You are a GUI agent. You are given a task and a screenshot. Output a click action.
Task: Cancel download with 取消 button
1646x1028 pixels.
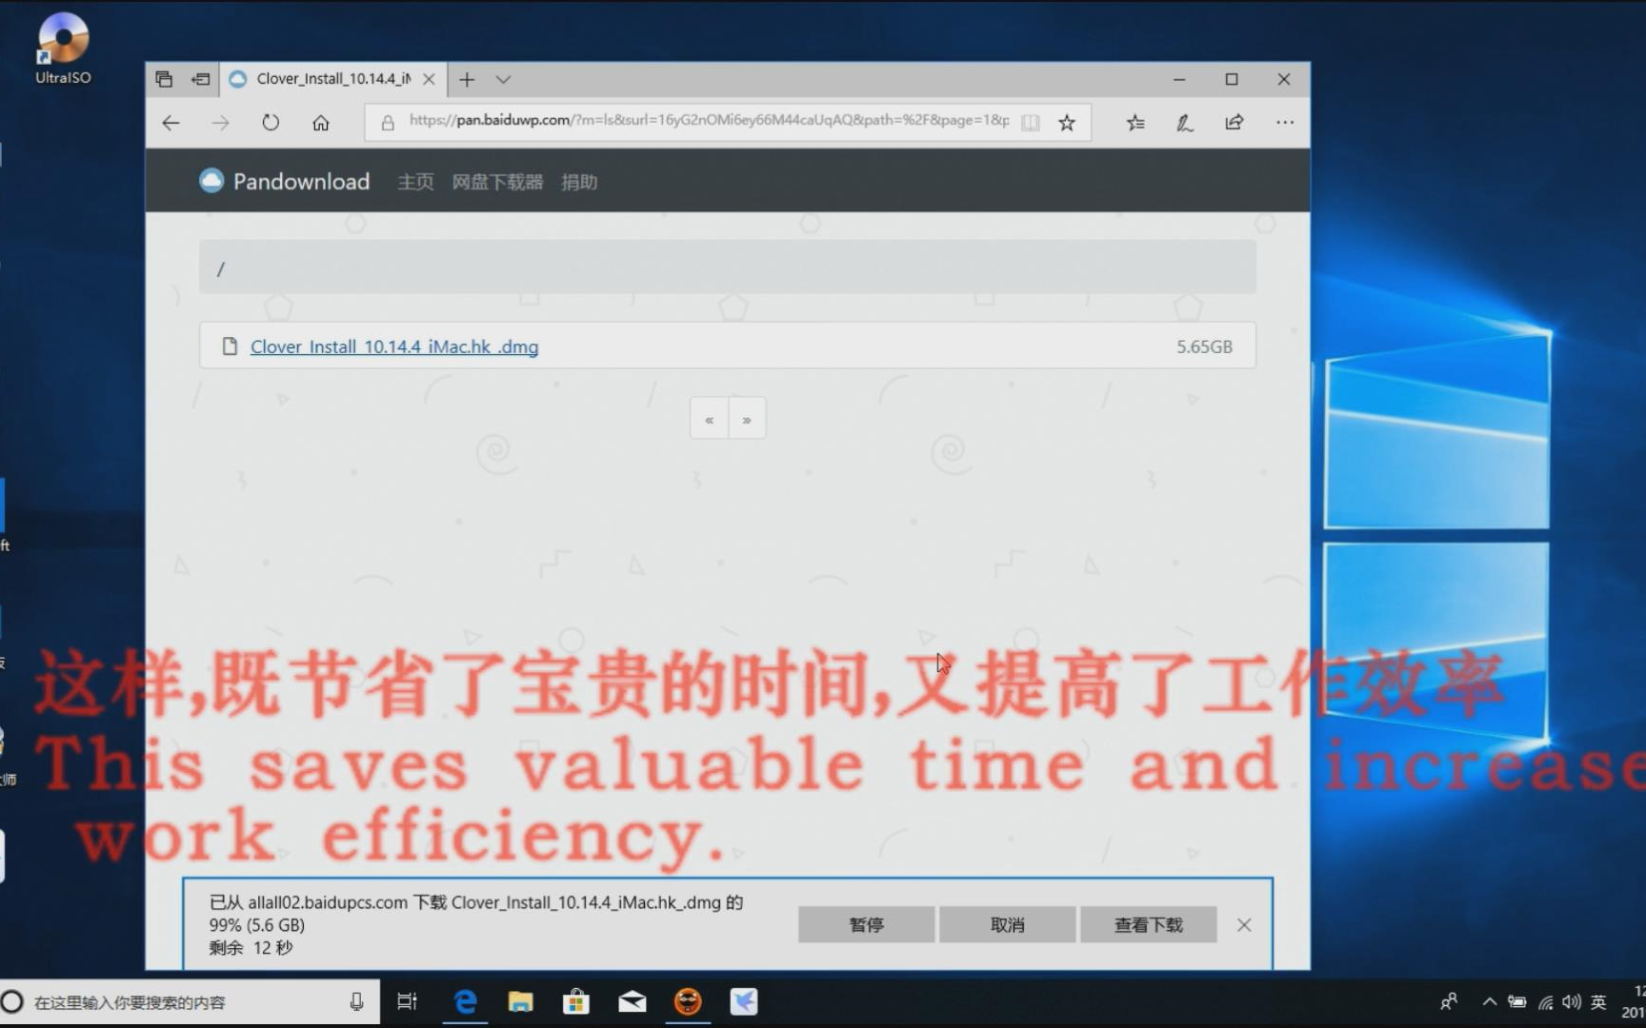click(1007, 924)
